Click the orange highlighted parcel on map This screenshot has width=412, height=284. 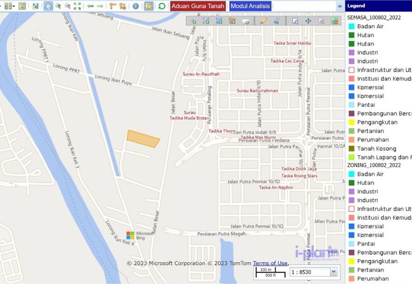143,138
